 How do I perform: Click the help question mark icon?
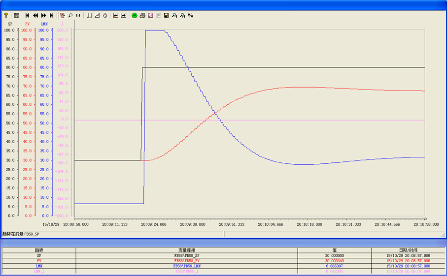click(6, 15)
